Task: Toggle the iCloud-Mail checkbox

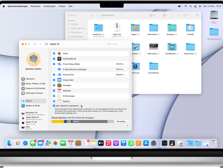Action: tap(54, 80)
